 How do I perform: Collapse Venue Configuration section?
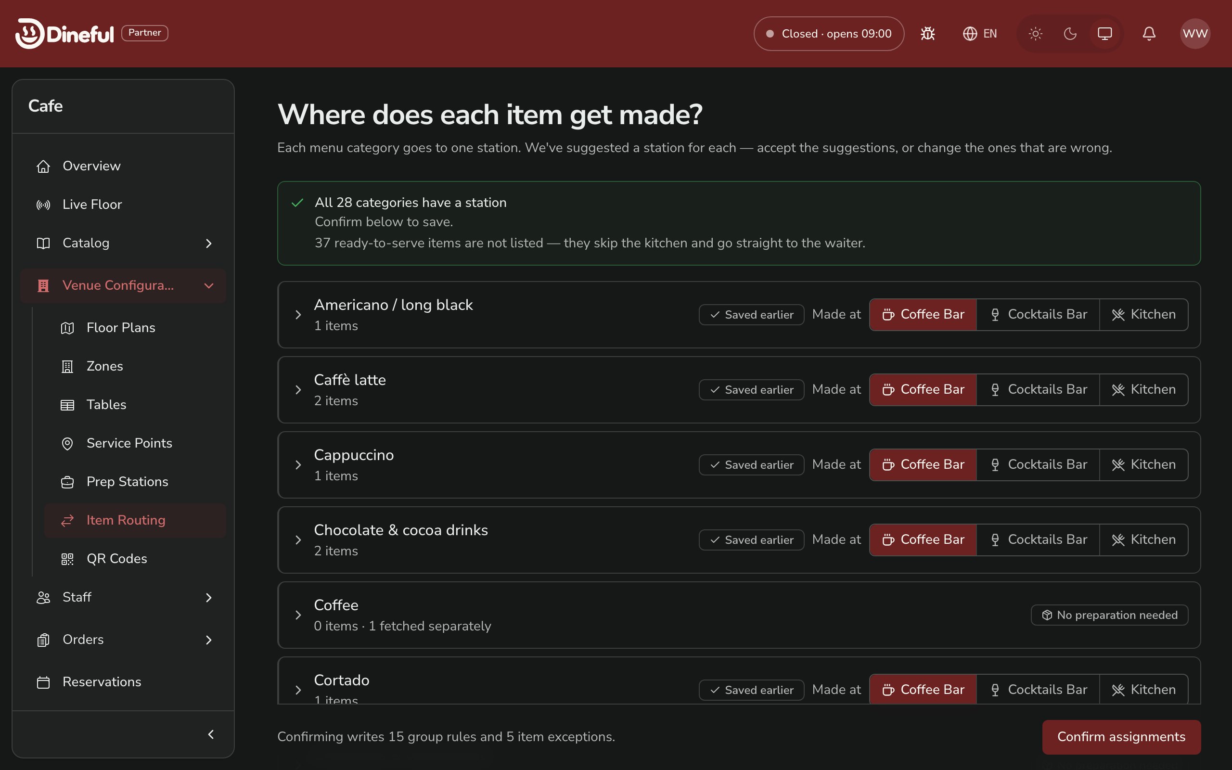(x=123, y=286)
